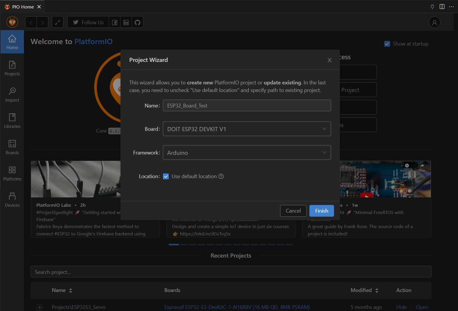Open the Facebook icon link
This screenshot has height=311, width=458.
(x=115, y=22)
